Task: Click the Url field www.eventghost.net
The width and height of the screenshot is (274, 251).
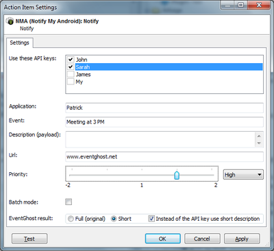Action: coord(164,156)
